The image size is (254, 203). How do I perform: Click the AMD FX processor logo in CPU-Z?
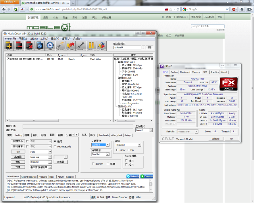[229, 84]
